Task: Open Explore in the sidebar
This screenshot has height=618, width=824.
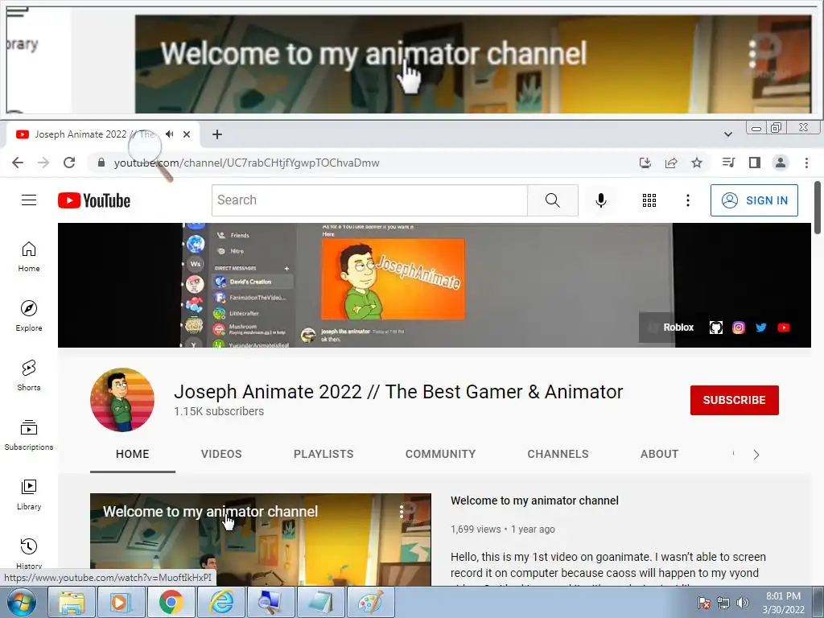Action: pos(29,316)
